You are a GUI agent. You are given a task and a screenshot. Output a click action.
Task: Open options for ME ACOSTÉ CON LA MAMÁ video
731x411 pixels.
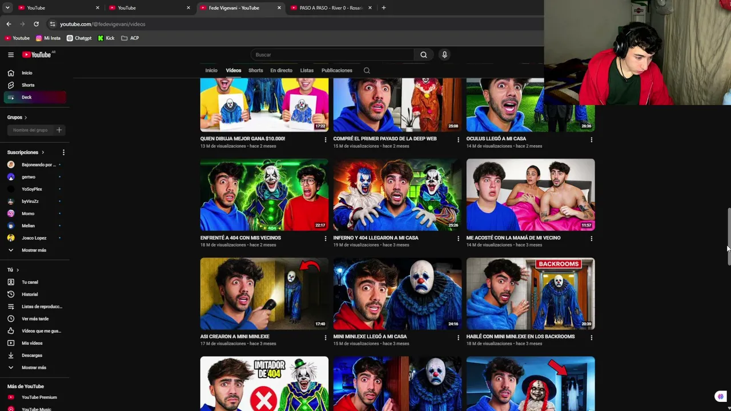591,239
